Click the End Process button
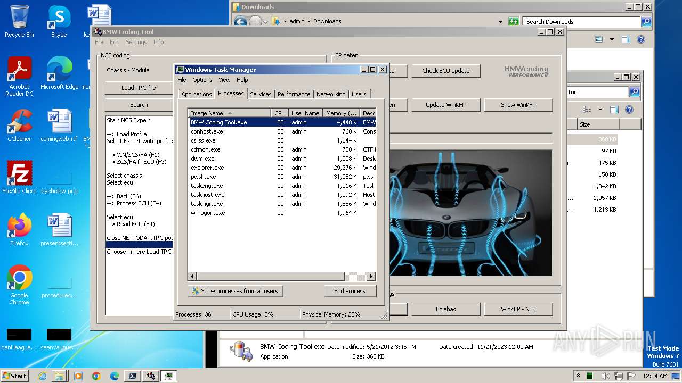 pyautogui.click(x=350, y=291)
